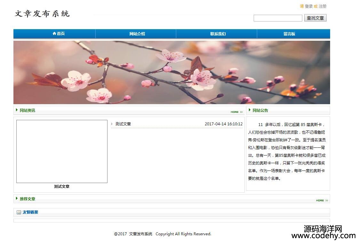Click the small triangle bullet before 测试文章
The image size is (357, 242).
(112, 124)
